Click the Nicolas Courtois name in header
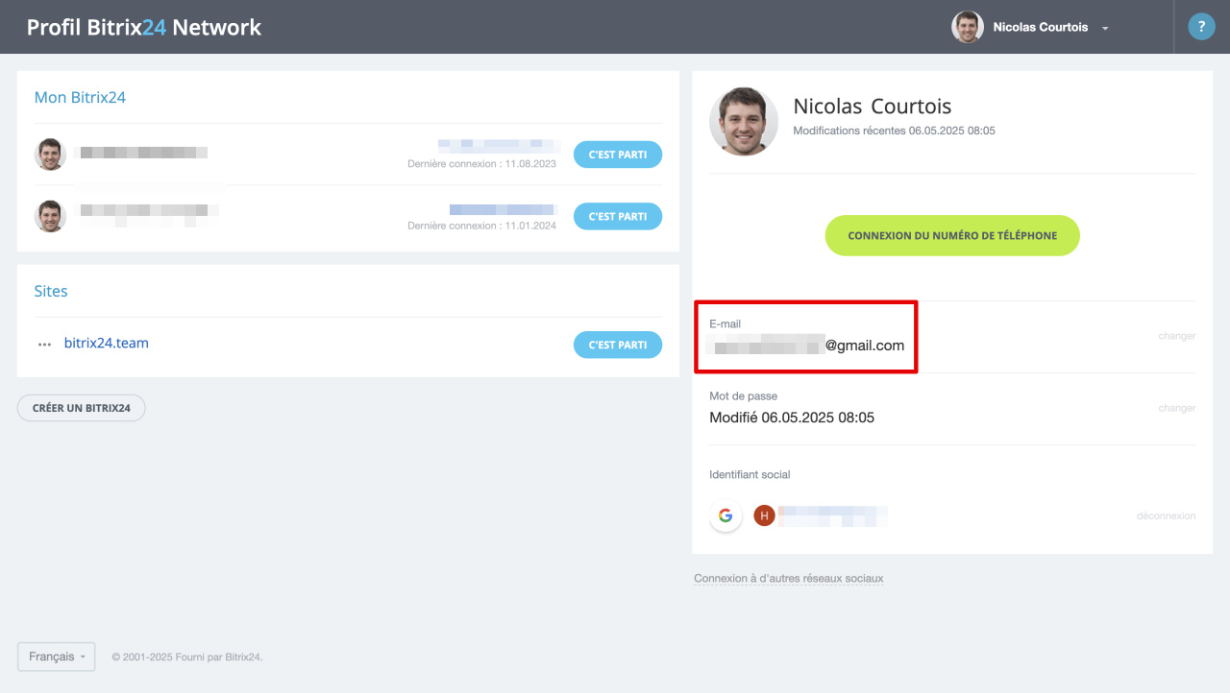 [x=1041, y=27]
